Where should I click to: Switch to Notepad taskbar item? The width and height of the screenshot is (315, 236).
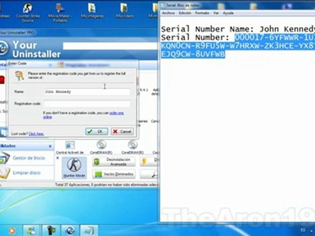(89, 230)
